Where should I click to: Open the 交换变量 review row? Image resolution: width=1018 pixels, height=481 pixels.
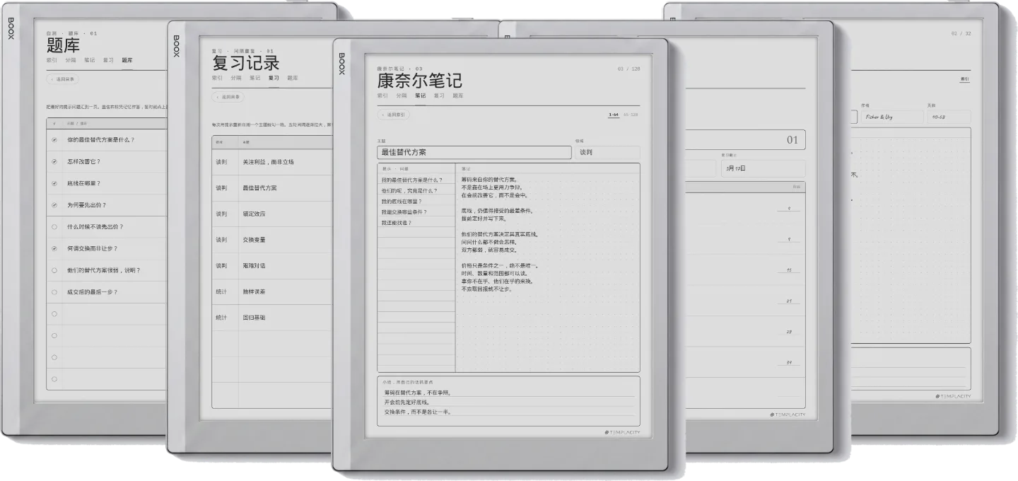click(272, 240)
